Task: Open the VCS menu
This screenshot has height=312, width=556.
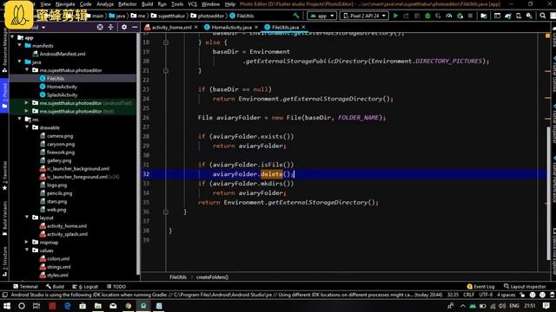Action: [192, 4]
